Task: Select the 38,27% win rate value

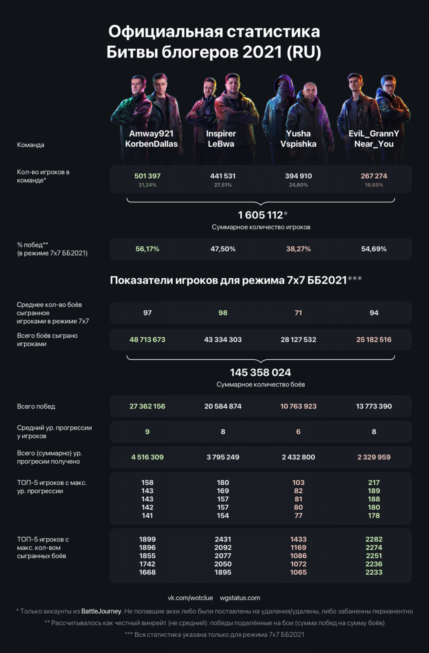Action: (298, 249)
